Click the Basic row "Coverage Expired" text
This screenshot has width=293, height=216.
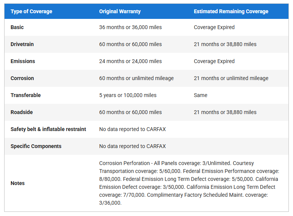pyautogui.click(x=214, y=27)
